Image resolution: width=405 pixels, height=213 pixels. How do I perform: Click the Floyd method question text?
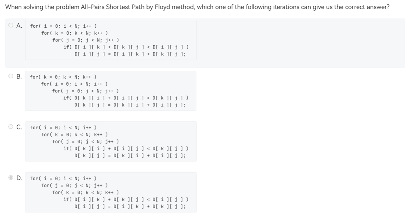197,7
